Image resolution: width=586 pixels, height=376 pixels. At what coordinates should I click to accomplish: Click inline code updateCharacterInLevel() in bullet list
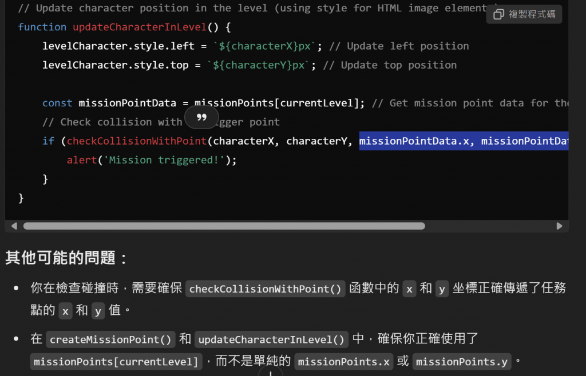click(271, 339)
